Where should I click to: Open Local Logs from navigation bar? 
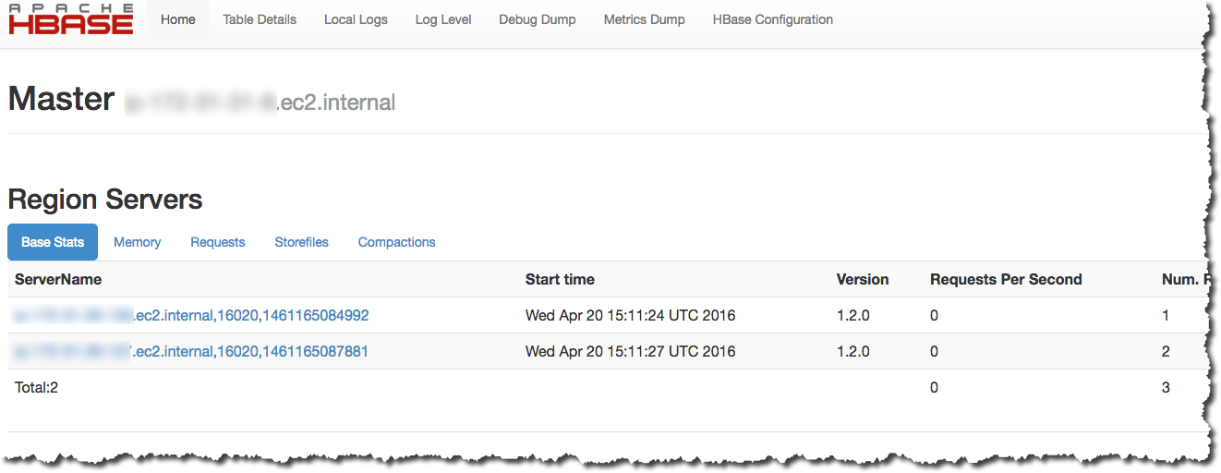(356, 19)
